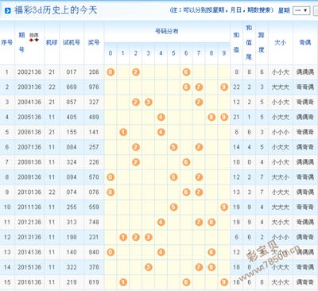Viewport: 318px width, 291px height.
Task: Click the 大小 column header
Action: coord(281,42)
